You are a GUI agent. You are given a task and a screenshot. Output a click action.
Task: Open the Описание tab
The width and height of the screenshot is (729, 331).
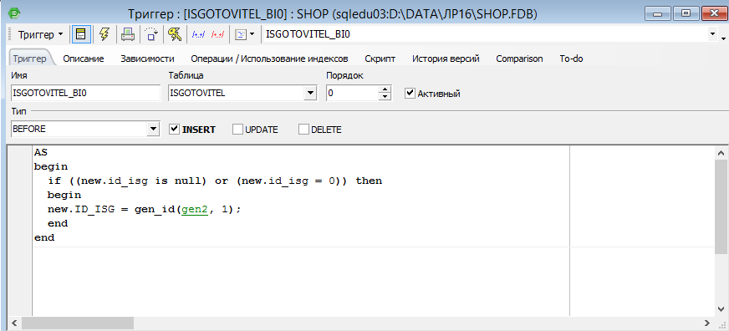click(84, 59)
